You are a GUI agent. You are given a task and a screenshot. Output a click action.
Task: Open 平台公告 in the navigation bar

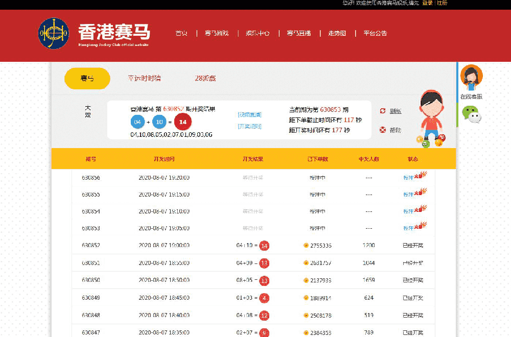375,33
